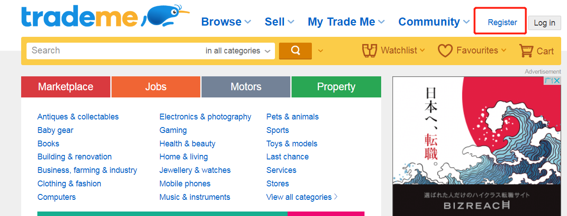Expand the Community menu

coord(434,22)
